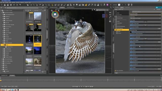This screenshot has height=91, width=162.
Task: Click the Open File toolbar icon
Action: [x=5, y=5]
